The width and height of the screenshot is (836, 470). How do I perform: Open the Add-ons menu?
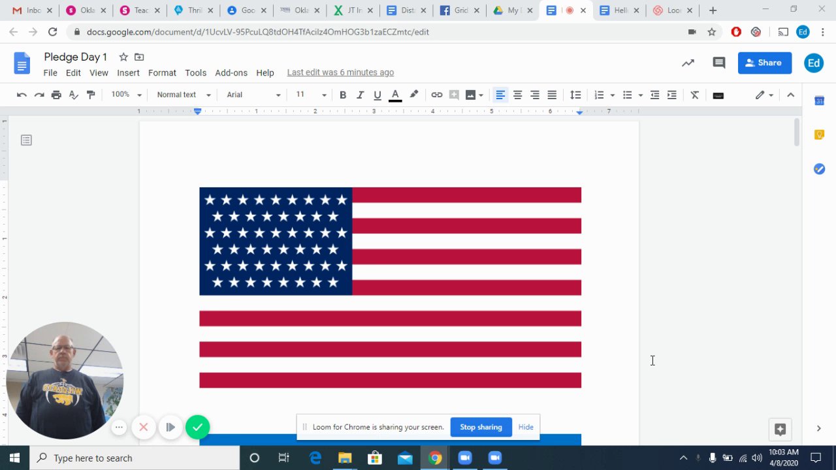pos(231,72)
